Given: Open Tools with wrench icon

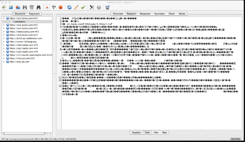Looking at the screenshot, I should pyautogui.click(x=92, y=7).
